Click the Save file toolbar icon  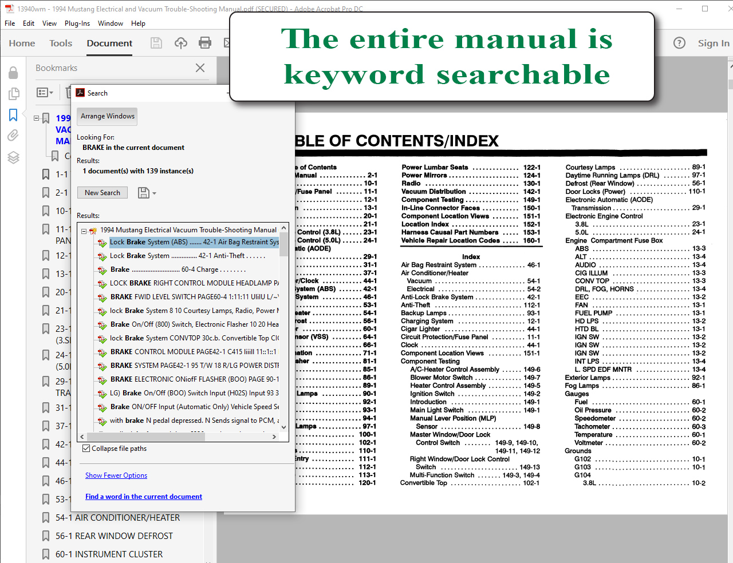(156, 43)
